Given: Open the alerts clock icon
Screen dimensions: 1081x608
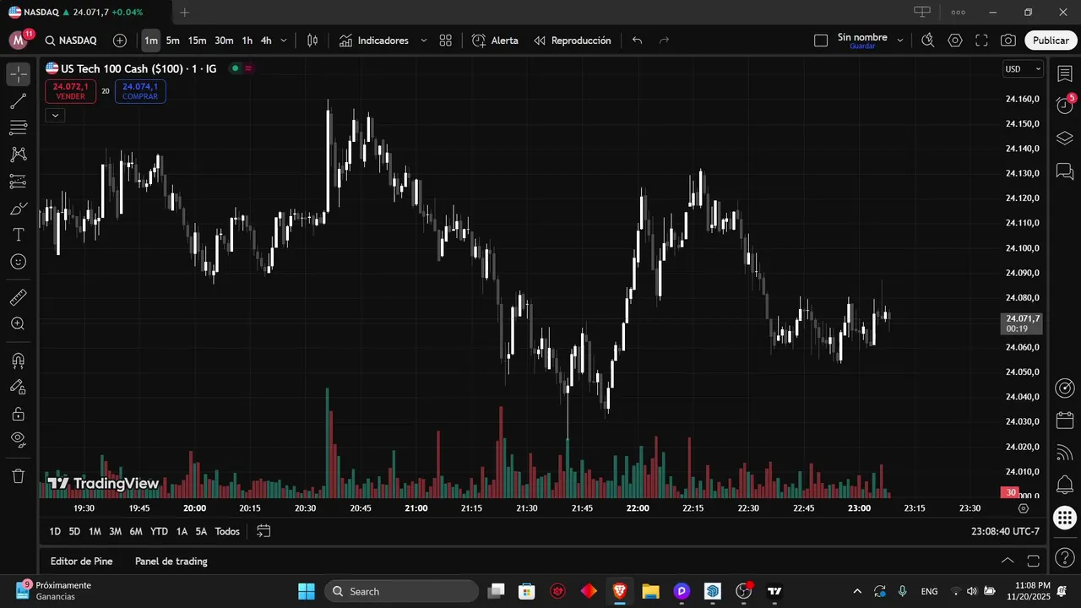Looking at the screenshot, I should coord(1064,106).
